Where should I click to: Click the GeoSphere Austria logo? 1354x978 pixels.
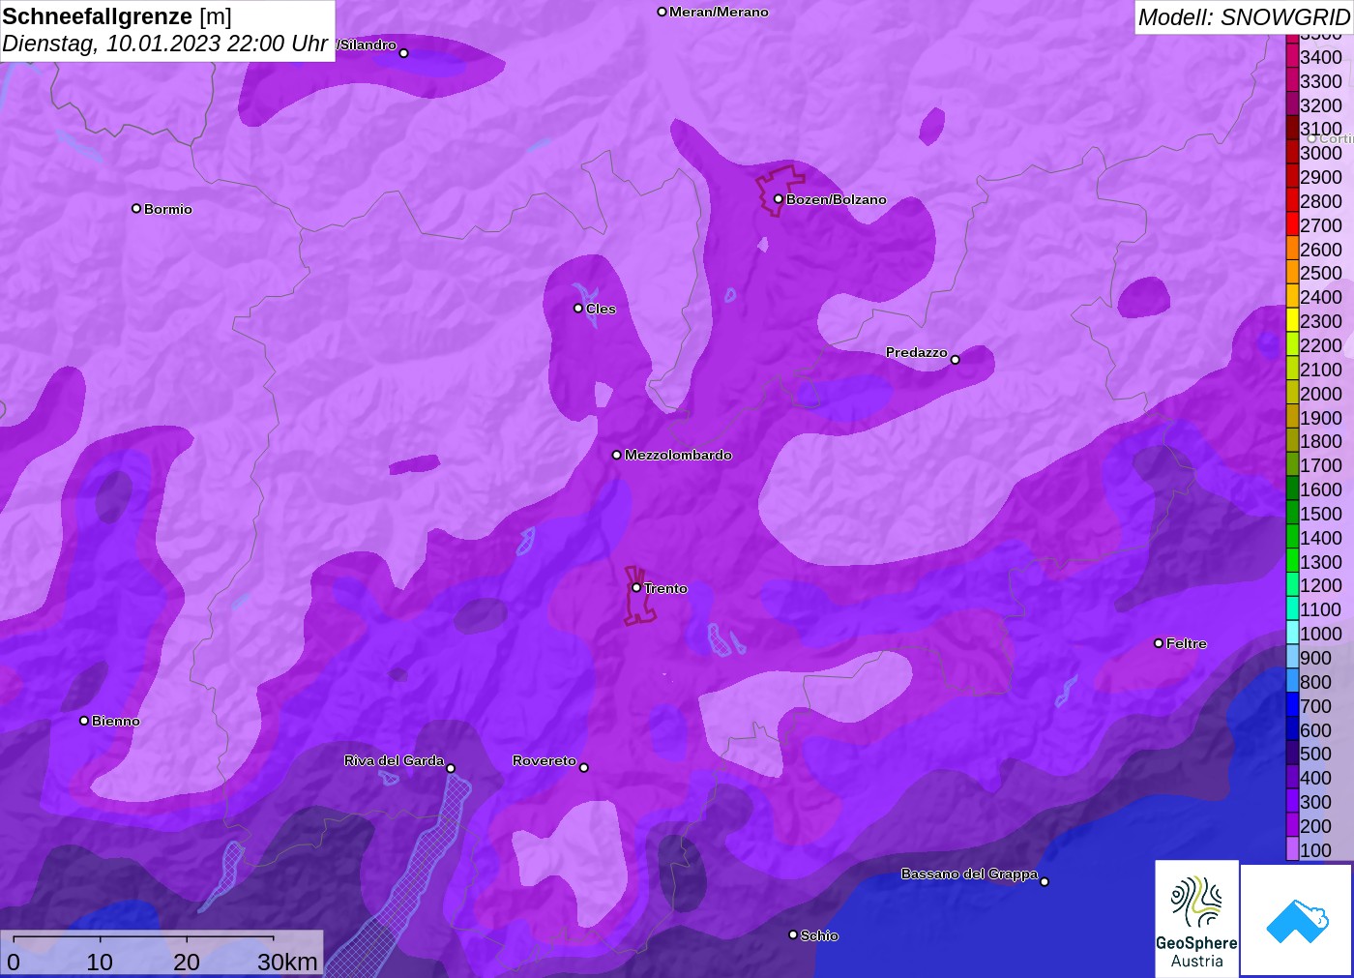tap(1196, 919)
